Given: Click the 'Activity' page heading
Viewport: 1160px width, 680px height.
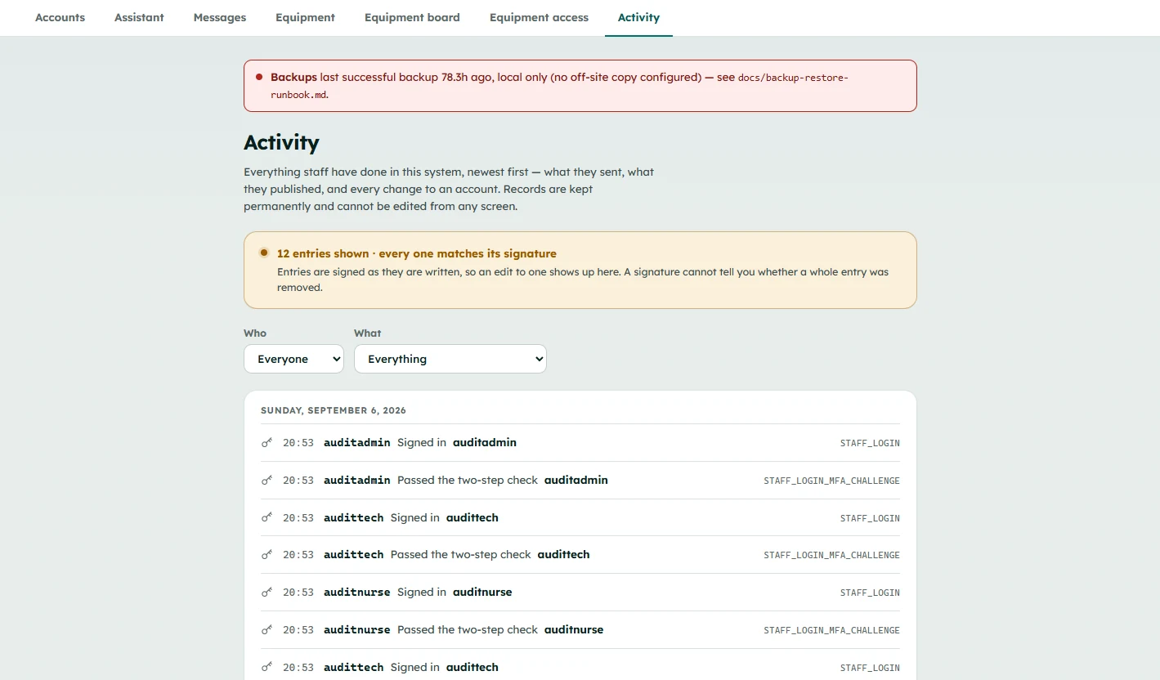Looking at the screenshot, I should (x=281, y=142).
